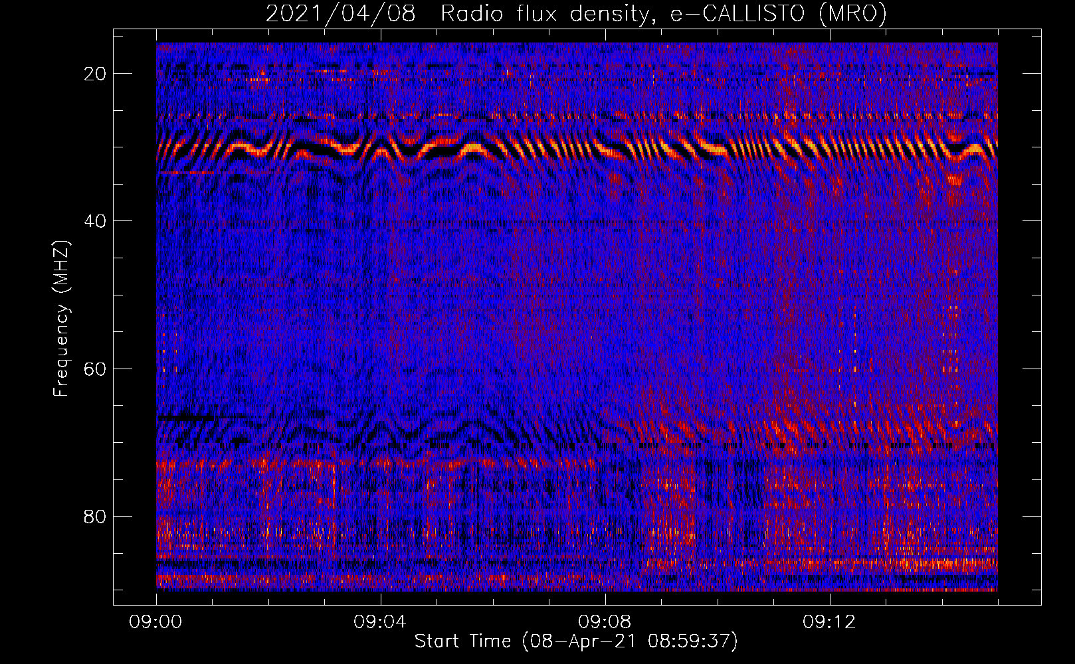Viewport: 1075px width, 664px height.
Task: Click the 09:04 time tick label
Action: tap(380, 622)
